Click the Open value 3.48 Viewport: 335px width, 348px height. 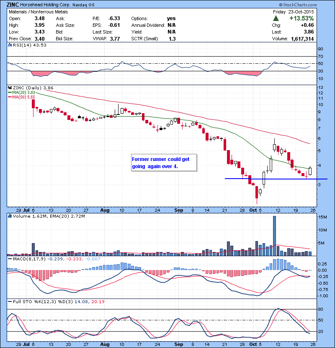39,18
